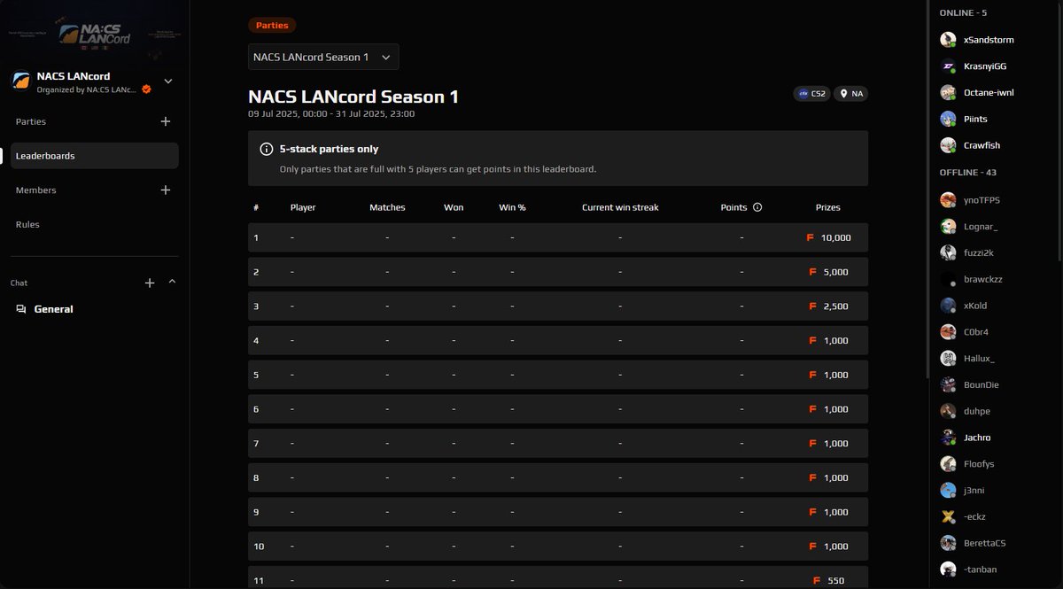Open the Rules page
This screenshot has height=589, width=1063.
click(x=27, y=225)
